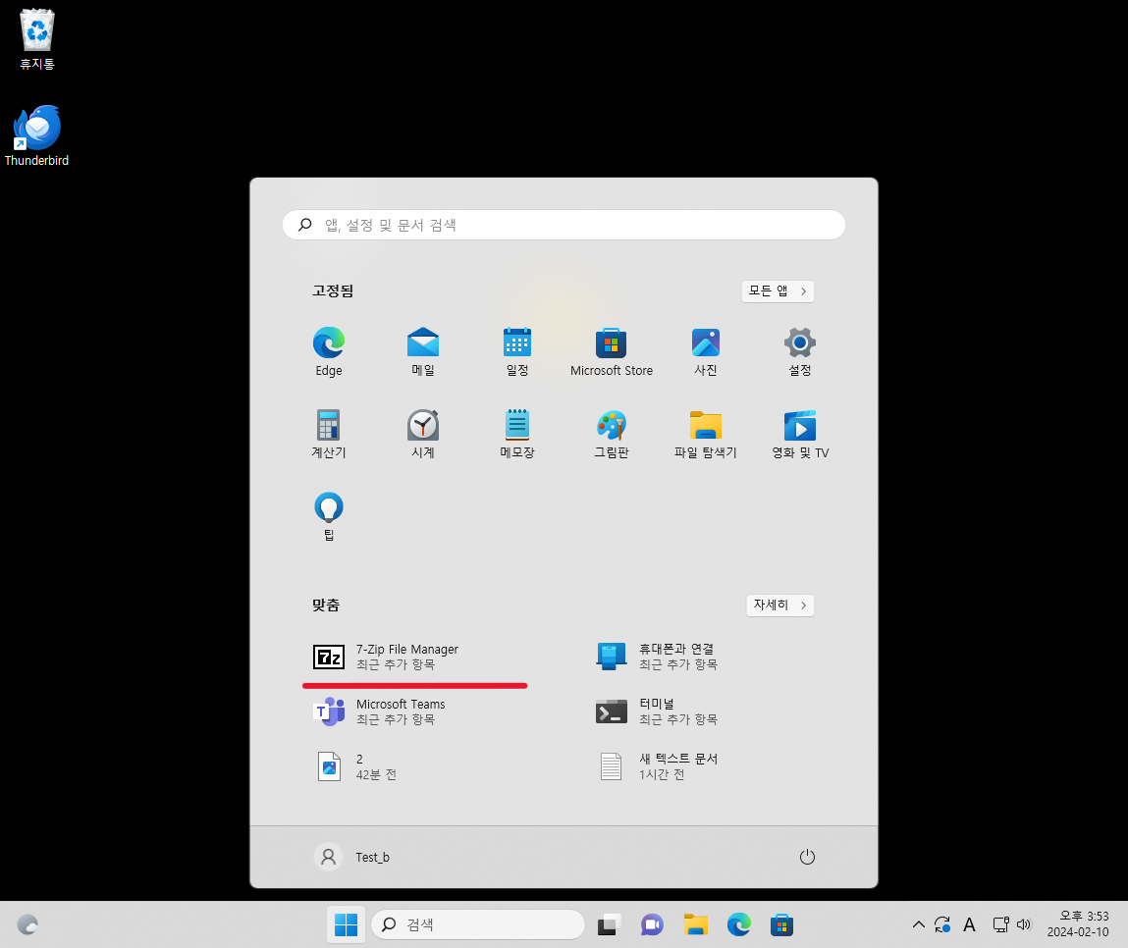The width and height of the screenshot is (1128, 948).
Task: Open the 일정 calendar app
Action: pyautogui.click(x=517, y=351)
